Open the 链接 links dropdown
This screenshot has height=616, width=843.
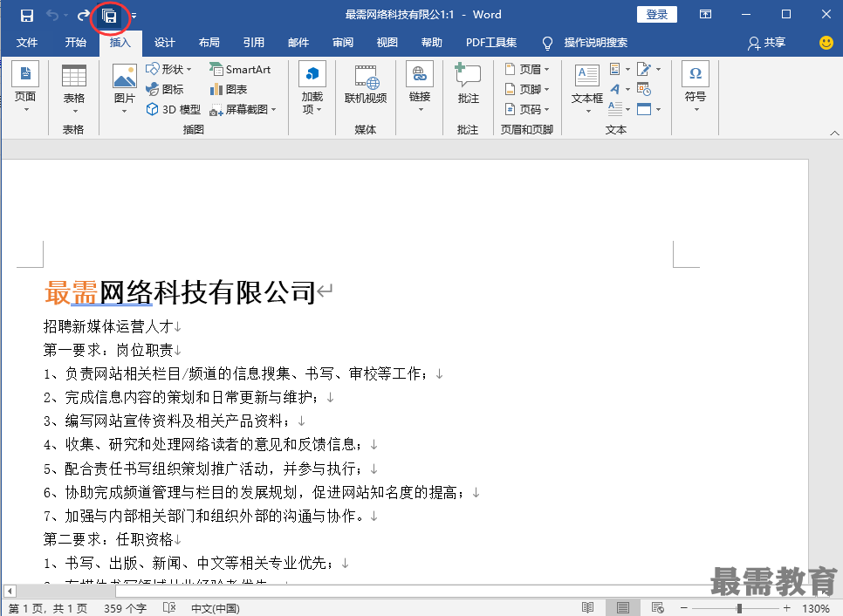coord(420,87)
